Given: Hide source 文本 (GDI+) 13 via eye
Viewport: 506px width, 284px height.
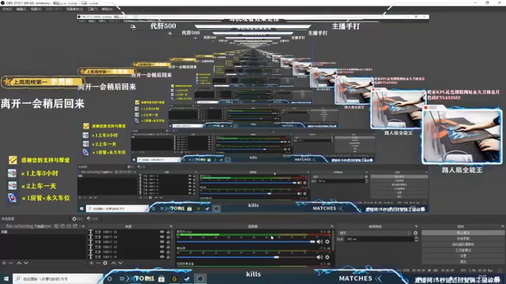Looking at the screenshot, I should [162, 242].
